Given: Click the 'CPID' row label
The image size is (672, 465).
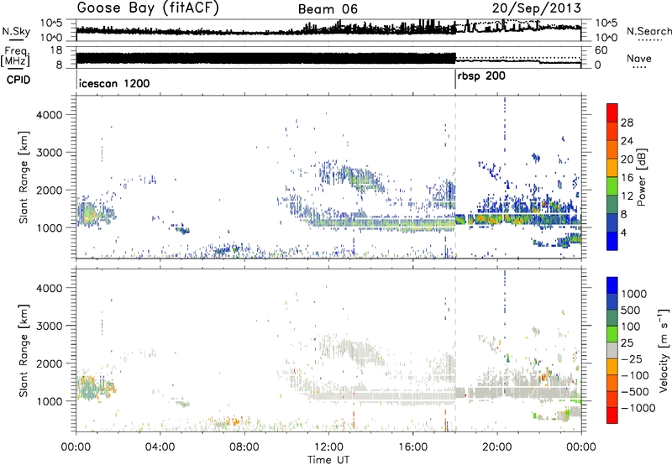Looking at the screenshot, I should click(18, 80).
